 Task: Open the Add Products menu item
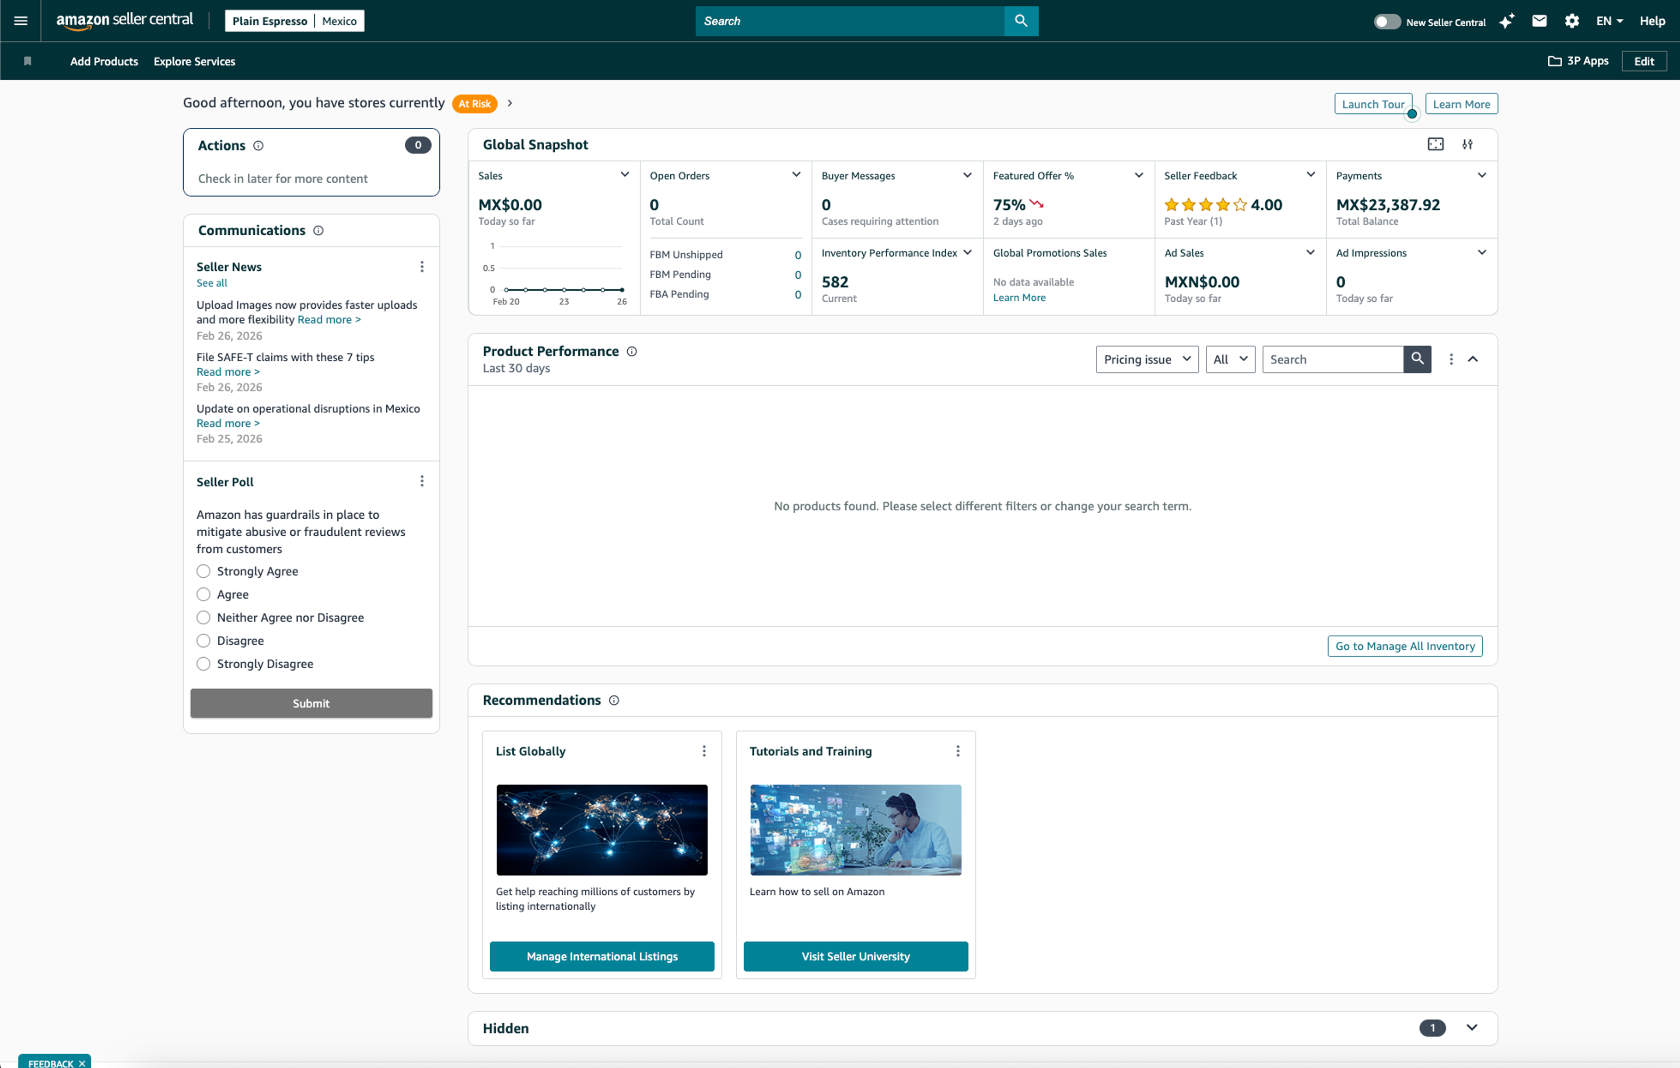[x=104, y=61]
